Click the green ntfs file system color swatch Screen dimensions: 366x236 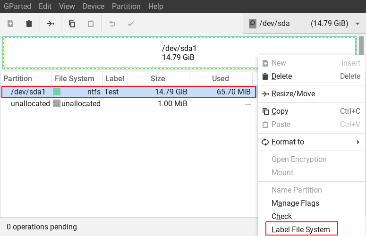click(57, 92)
